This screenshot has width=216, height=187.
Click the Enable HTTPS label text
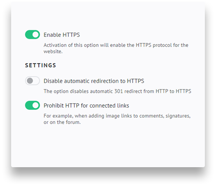pyautogui.click(x=62, y=35)
